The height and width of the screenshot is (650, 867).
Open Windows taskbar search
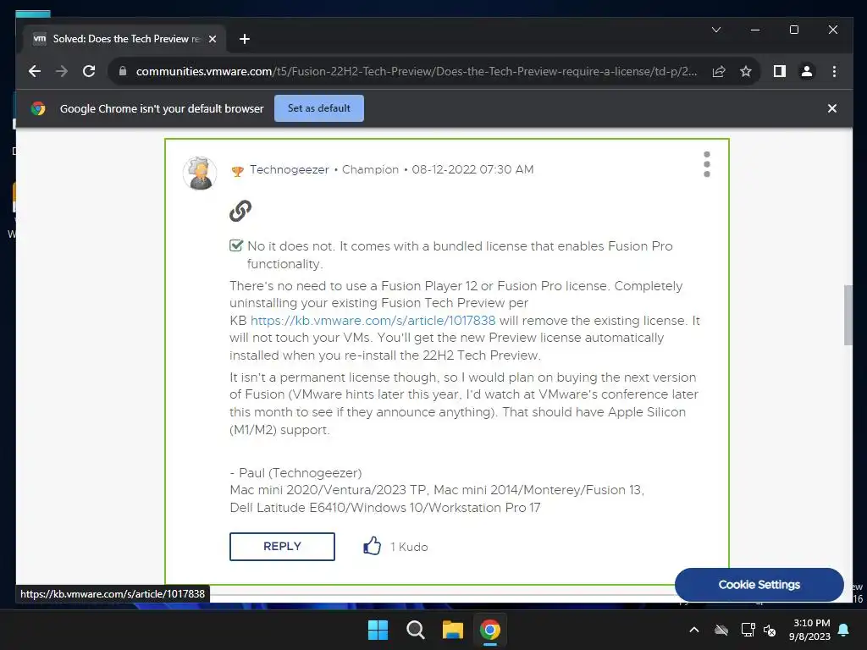pos(415,630)
